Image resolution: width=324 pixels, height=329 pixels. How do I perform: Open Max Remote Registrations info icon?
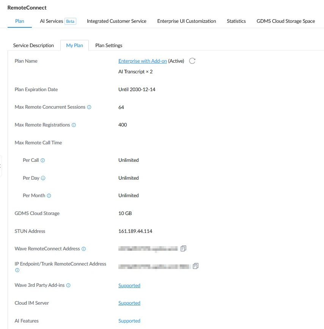[x=74, y=125]
